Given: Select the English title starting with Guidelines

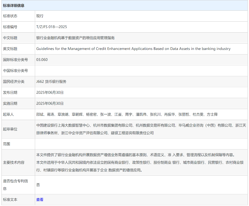Looking at the screenshot, I should [133, 49].
